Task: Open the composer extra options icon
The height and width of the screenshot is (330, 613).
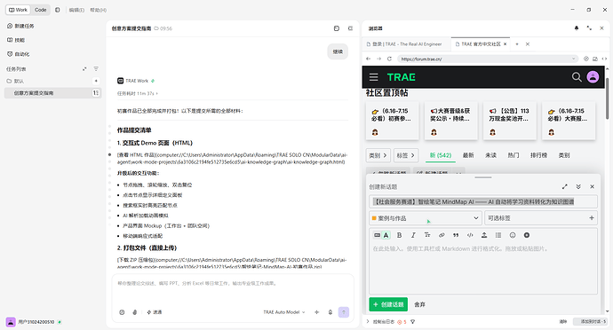Action: 527,235
